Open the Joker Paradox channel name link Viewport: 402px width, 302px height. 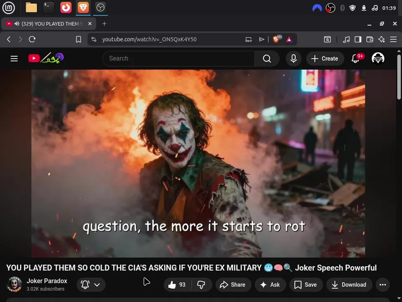(47, 281)
